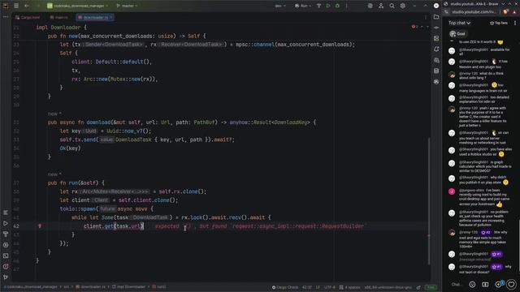Open Top chat dropdown in YouTube chat

coord(459,23)
